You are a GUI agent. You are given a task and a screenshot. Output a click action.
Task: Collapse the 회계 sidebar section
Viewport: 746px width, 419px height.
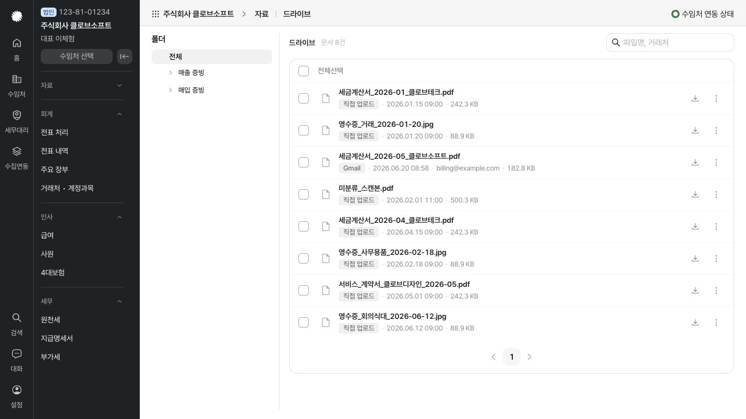coord(119,114)
